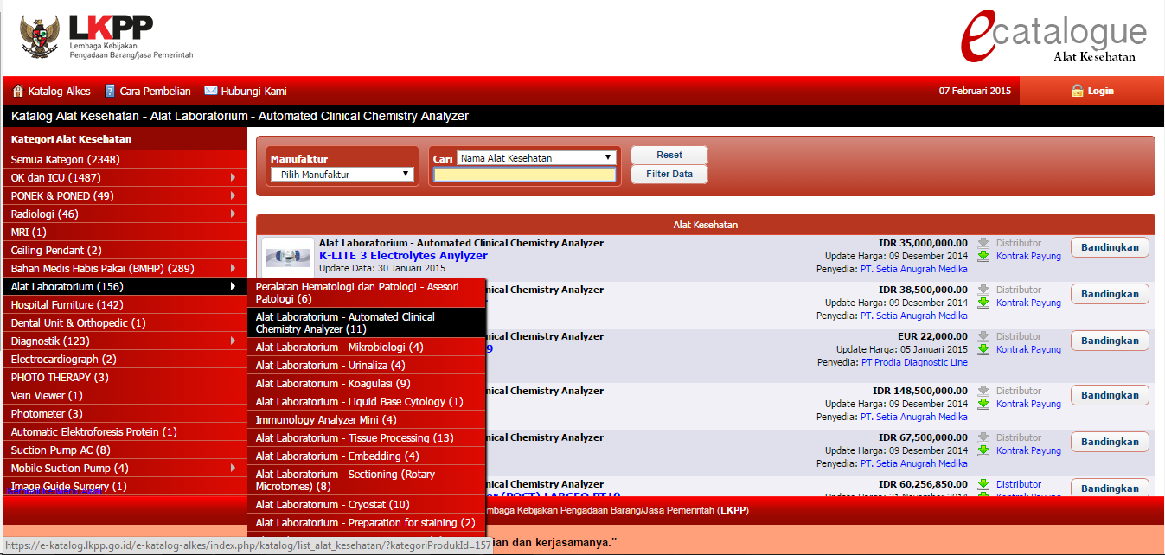This screenshot has height=555, width=1165.
Task: Choose Alat Laboratorium - Mikrobiologi (4)
Action: (x=368, y=348)
